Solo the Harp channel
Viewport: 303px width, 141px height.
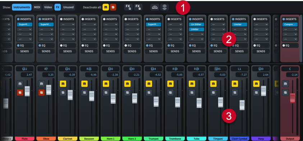click(x=256, y=93)
